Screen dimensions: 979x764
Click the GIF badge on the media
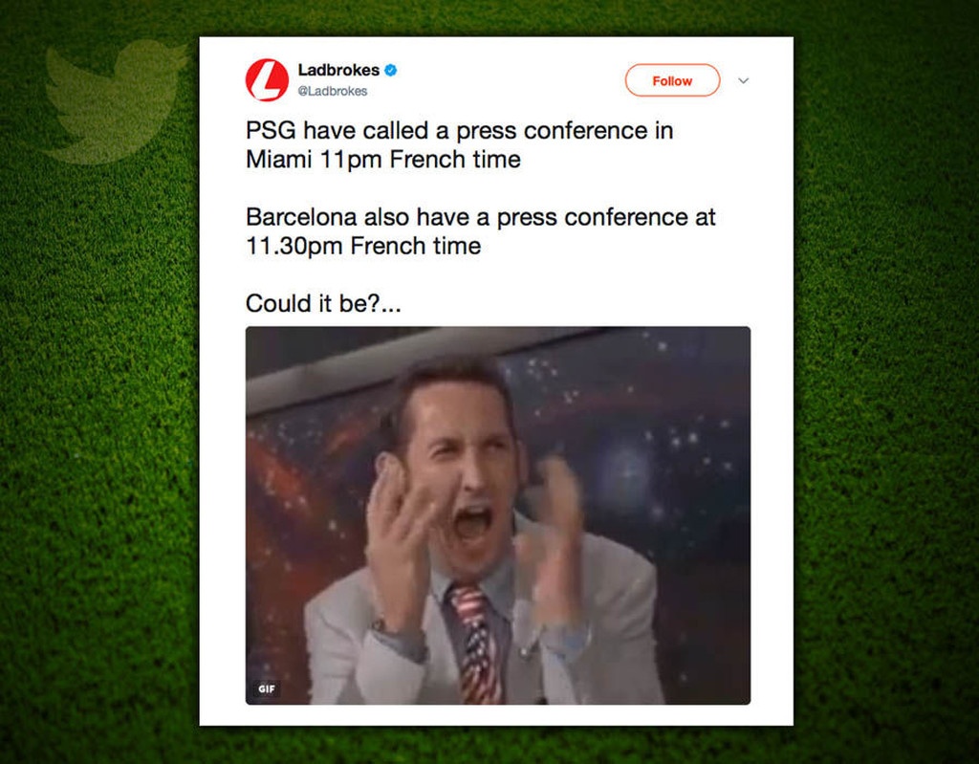point(267,688)
